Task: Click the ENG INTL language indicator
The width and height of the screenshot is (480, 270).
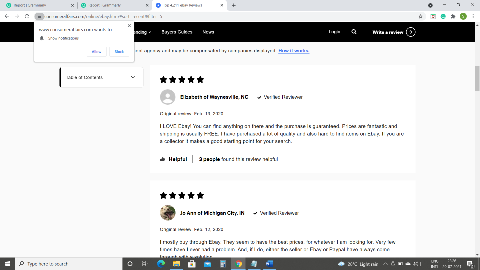Action: coord(435,264)
